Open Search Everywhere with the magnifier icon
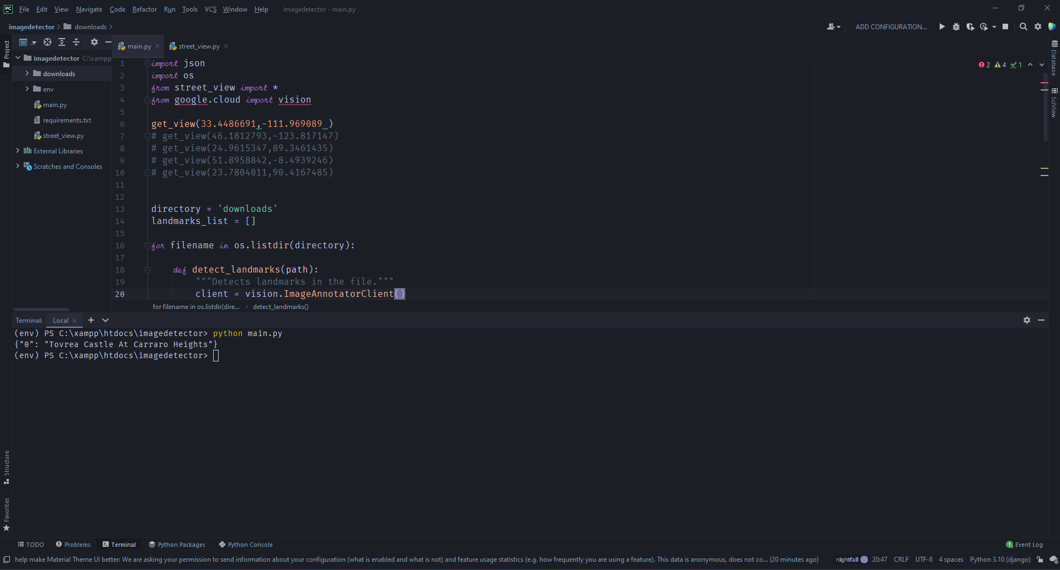 (1024, 26)
